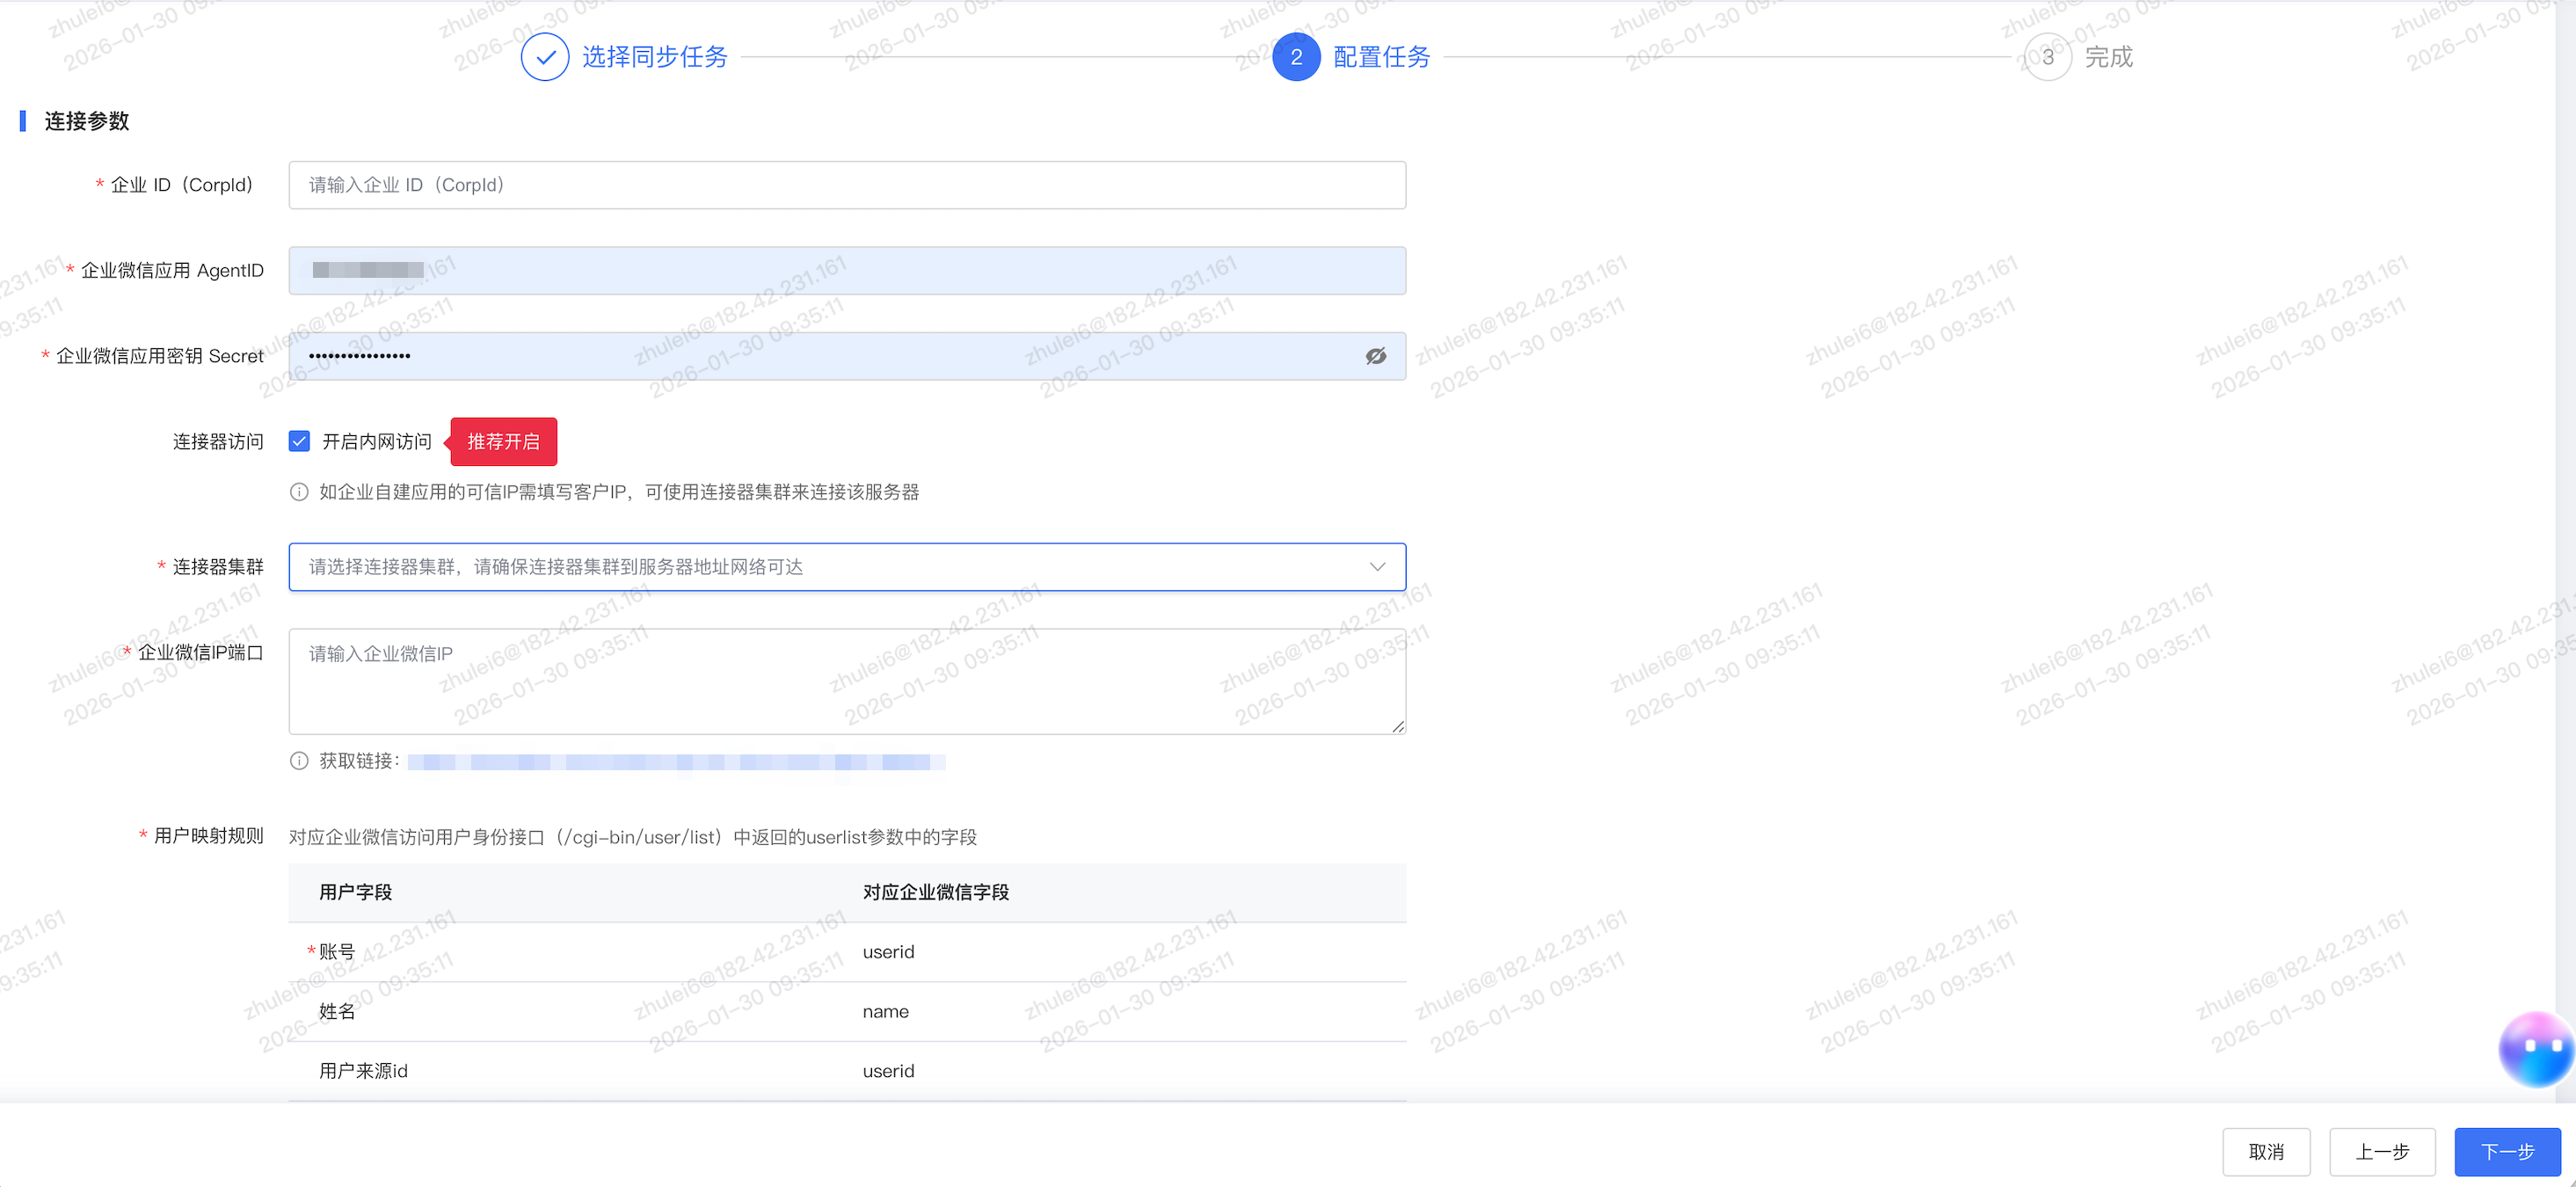Select the 配置任务 step label
Viewport: 2576px width, 1187px height.
[1381, 57]
